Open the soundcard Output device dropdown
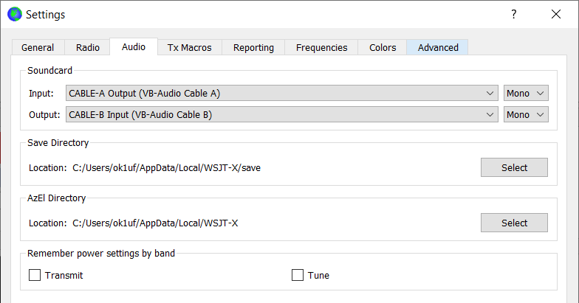Image resolution: width=579 pixels, height=303 pixels. pyautogui.click(x=281, y=114)
